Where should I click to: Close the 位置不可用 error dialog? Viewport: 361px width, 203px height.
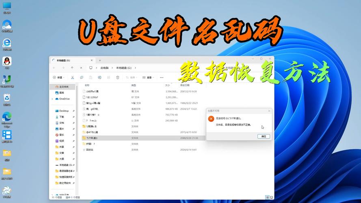point(269,111)
